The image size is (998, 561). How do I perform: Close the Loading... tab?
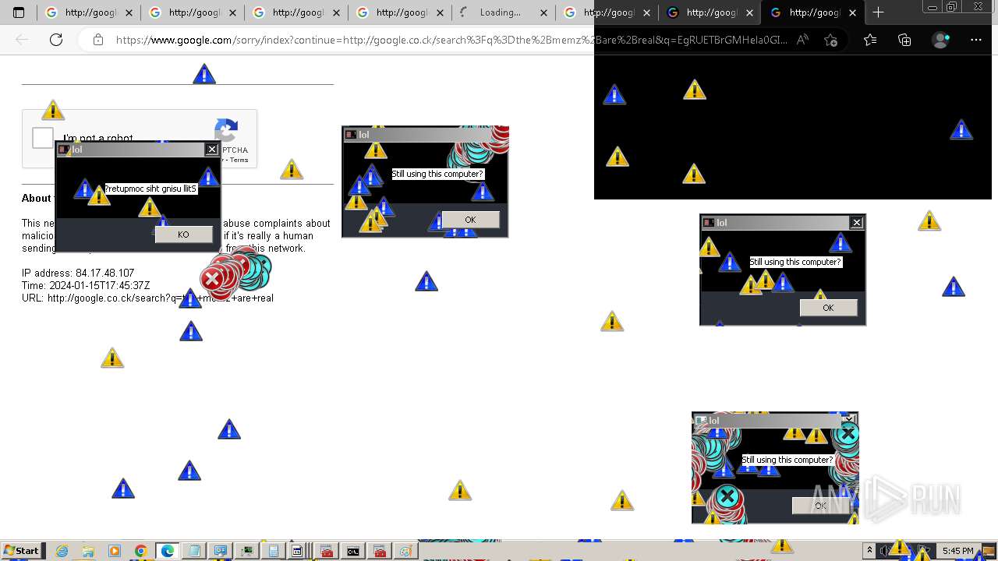(544, 12)
